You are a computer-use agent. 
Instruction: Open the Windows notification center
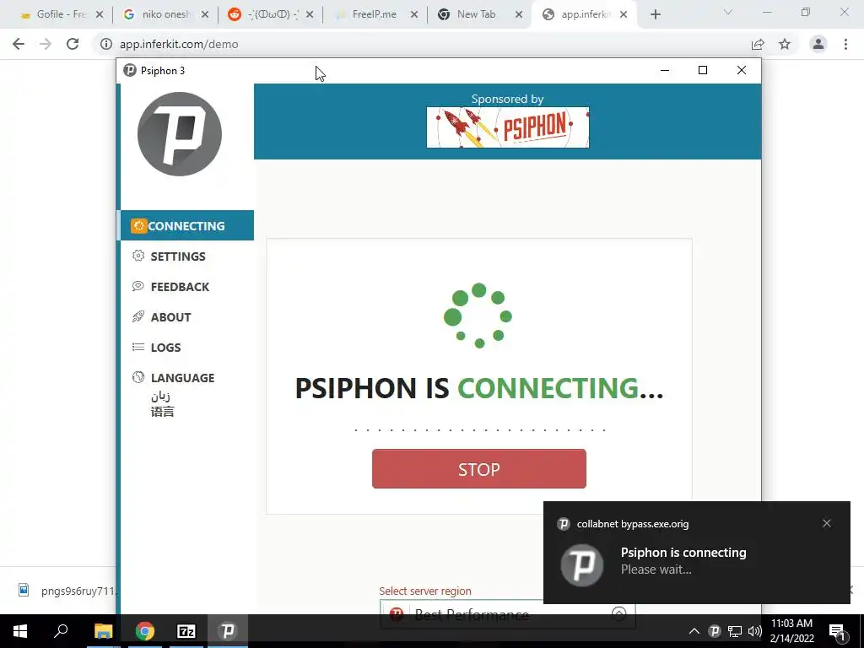836,631
